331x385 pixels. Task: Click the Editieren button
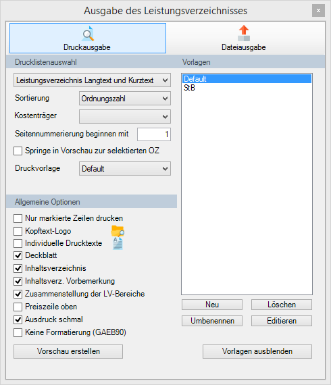[x=282, y=321]
